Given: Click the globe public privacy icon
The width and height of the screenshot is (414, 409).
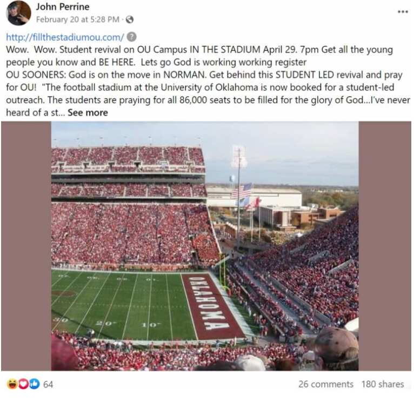Looking at the screenshot, I should tap(129, 19).
